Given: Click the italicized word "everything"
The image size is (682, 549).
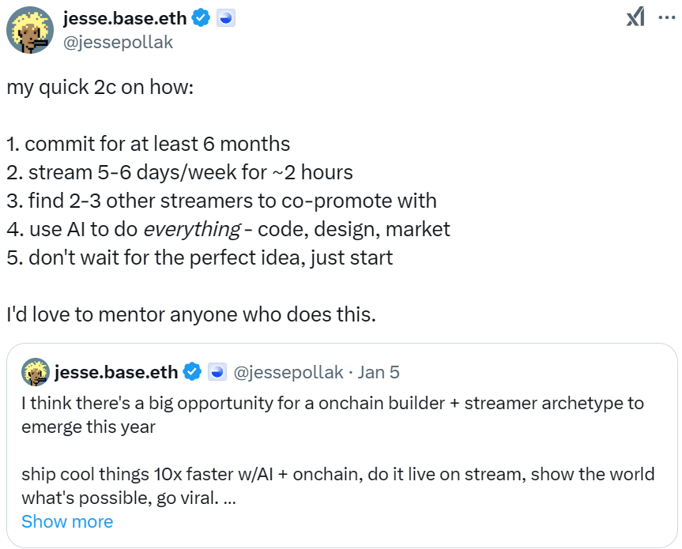Looking at the screenshot, I should pos(190,230).
